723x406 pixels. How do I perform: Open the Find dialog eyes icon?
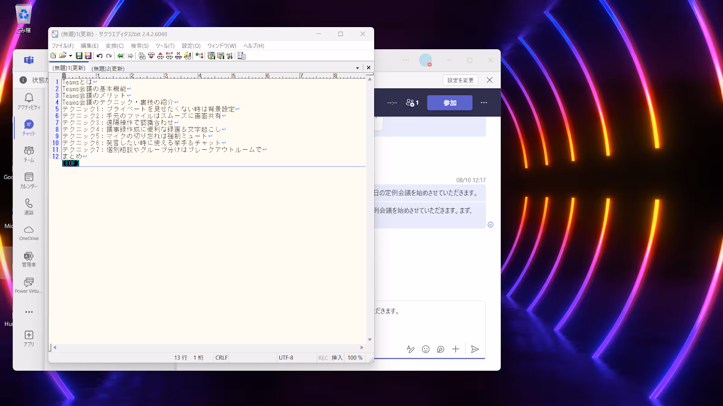[x=142, y=56]
